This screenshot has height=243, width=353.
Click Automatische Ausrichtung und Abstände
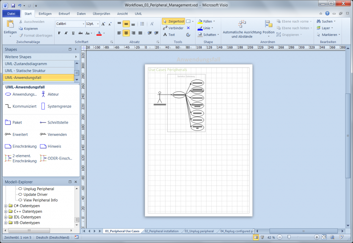(x=242, y=29)
